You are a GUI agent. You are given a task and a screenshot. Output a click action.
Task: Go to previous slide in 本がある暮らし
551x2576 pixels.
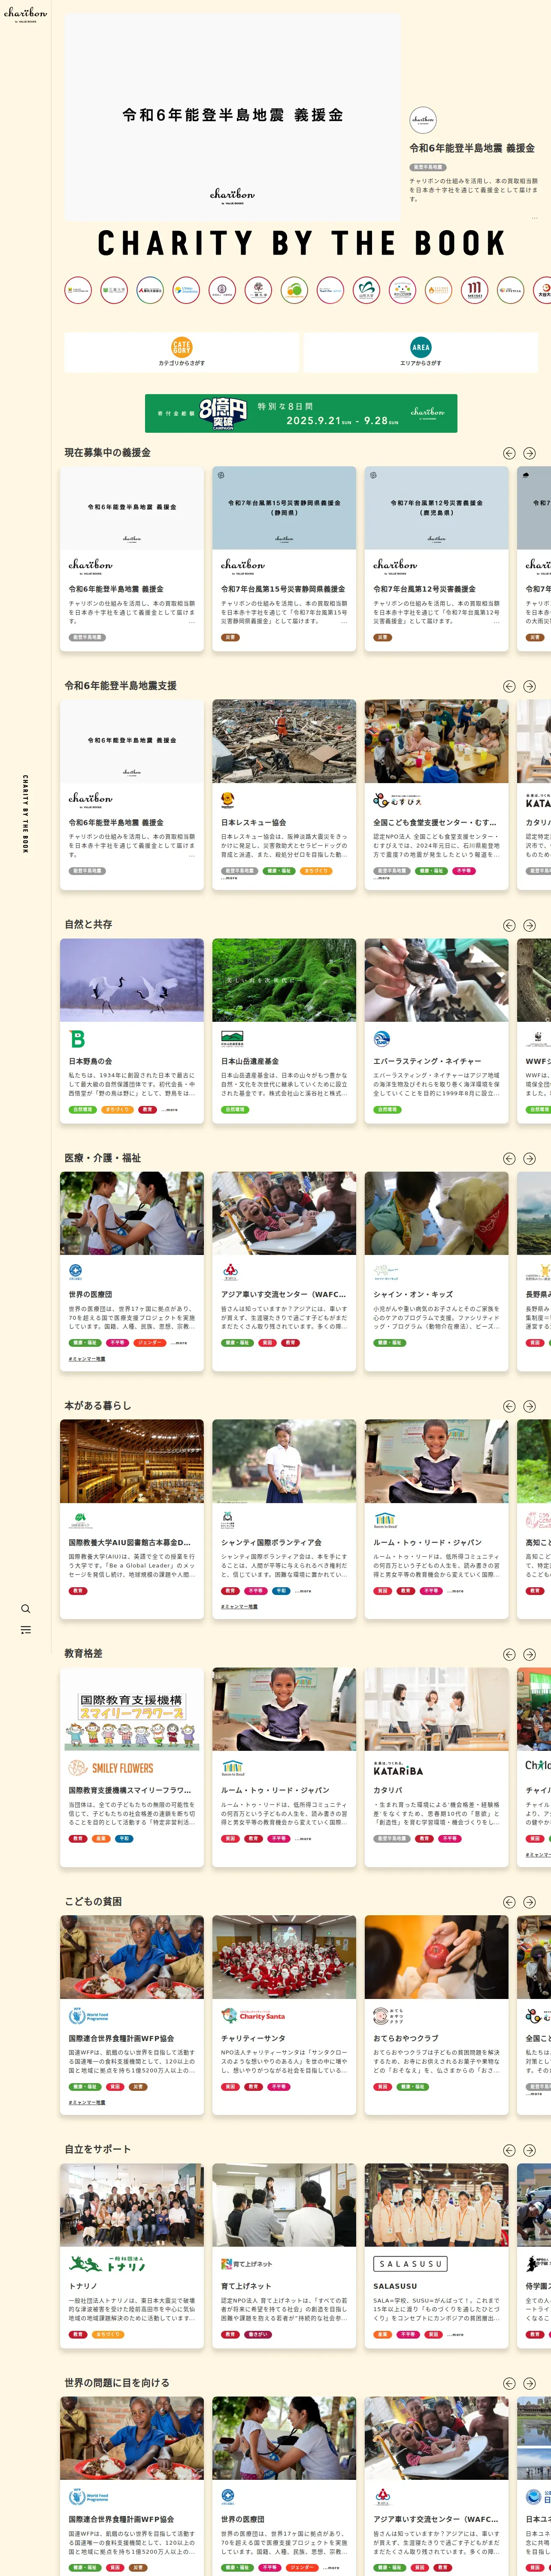509,1406
